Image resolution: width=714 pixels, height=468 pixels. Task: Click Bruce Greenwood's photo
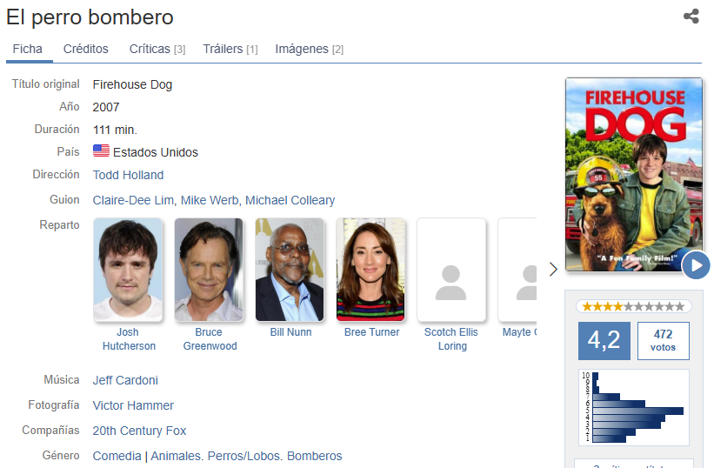click(x=209, y=270)
